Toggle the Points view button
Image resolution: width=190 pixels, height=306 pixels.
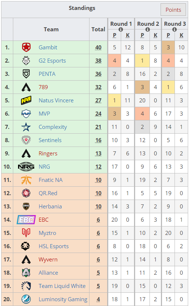(x=173, y=10)
